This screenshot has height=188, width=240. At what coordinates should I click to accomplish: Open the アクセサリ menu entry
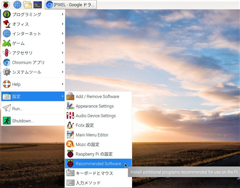(x=33, y=53)
